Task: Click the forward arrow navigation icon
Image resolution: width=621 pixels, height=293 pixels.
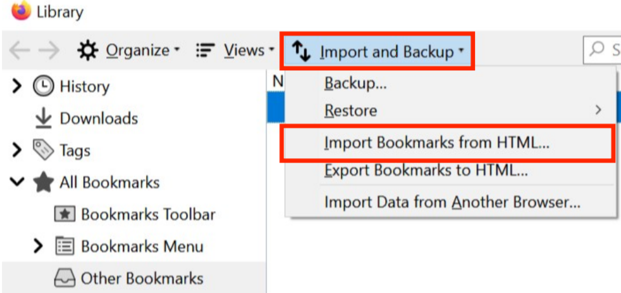Action: tap(50, 50)
